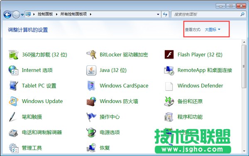The height and width of the screenshot is (156, 249).
Task: Click the RemoteApp 和桌面连接 icon
Action: (169, 70)
